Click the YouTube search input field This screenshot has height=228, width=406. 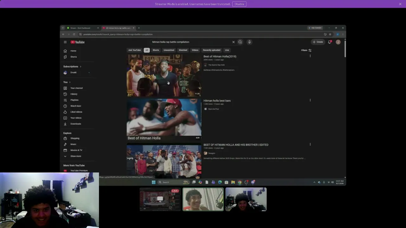(190, 42)
